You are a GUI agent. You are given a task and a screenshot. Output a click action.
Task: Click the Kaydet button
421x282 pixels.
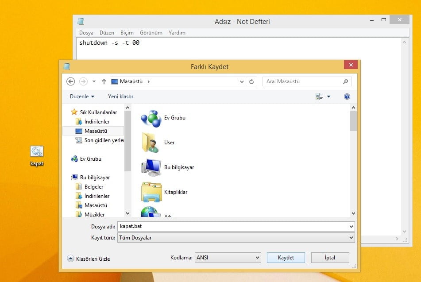(x=286, y=258)
